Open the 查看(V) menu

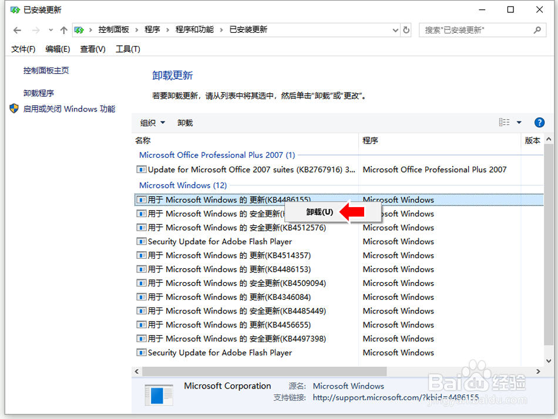pyautogui.click(x=93, y=49)
